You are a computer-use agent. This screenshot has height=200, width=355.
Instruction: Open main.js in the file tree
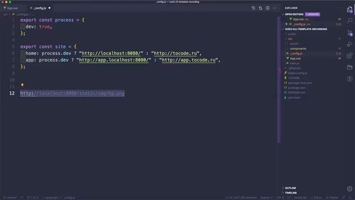[x=294, y=63]
